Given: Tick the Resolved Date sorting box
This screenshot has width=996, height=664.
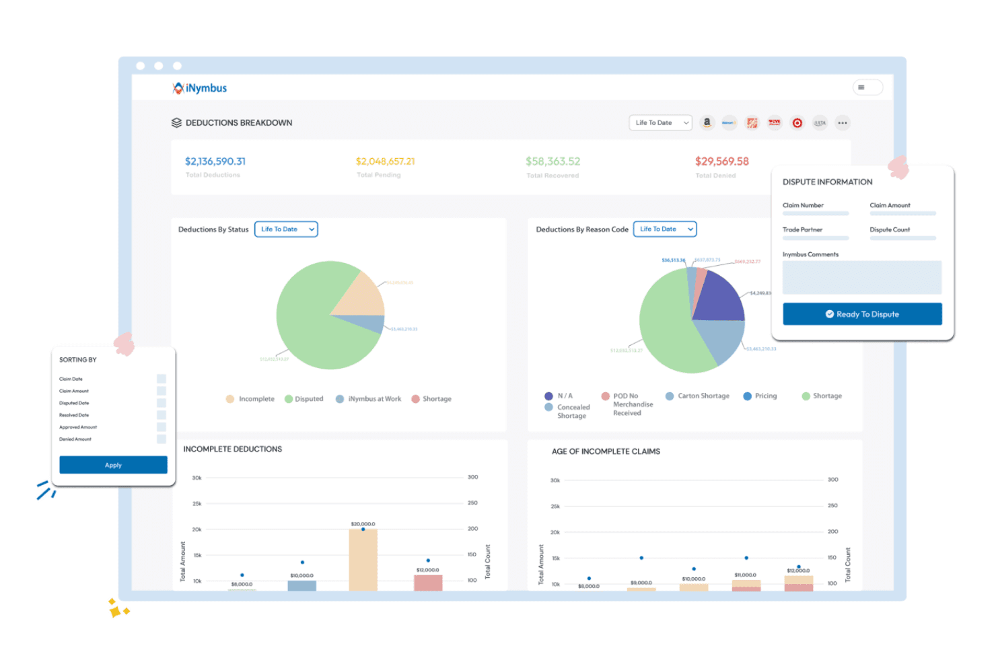Looking at the screenshot, I should [162, 415].
